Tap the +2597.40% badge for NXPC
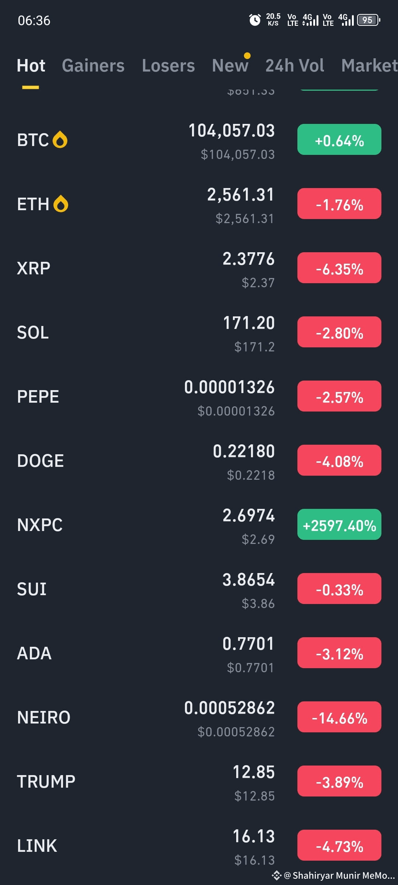This screenshot has height=885, width=398. pyautogui.click(x=339, y=525)
